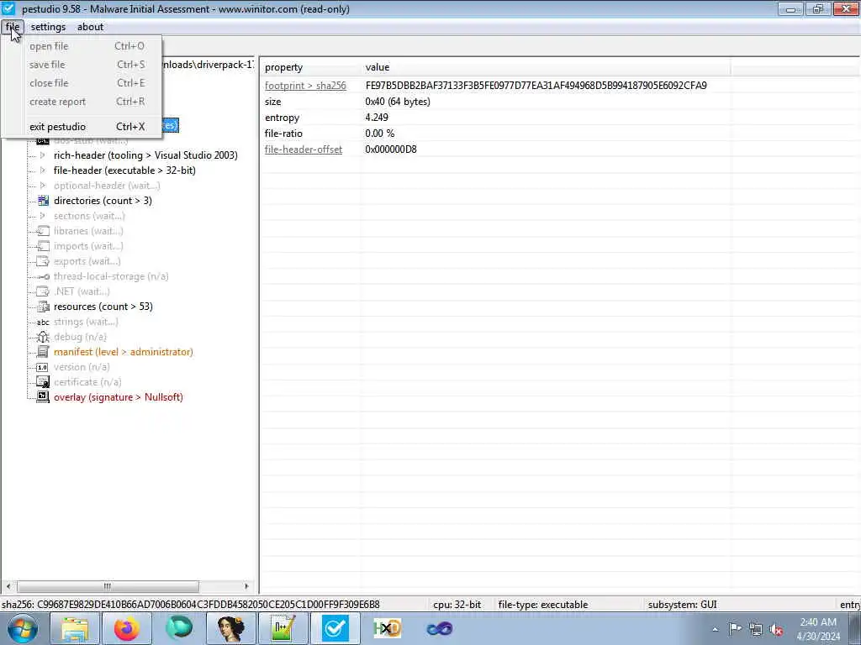Open the taskbar clock showing 2:40 AM
This screenshot has height=645, width=861.
[818, 629]
